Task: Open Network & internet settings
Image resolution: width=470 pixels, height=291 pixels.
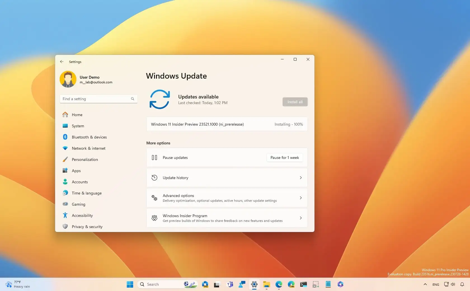Action: coord(88,148)
